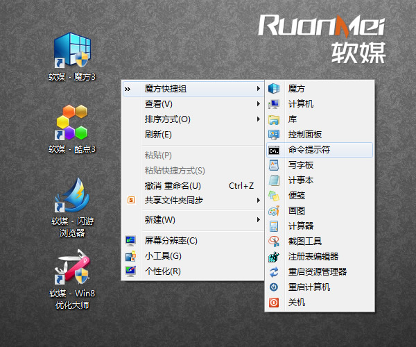Click the 控制面板 control panel icon
Viewport: 416px width, 347px height.
(274, 135)
